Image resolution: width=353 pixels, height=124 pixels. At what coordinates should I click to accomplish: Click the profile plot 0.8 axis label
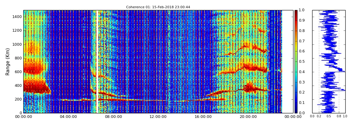point(339,116)
